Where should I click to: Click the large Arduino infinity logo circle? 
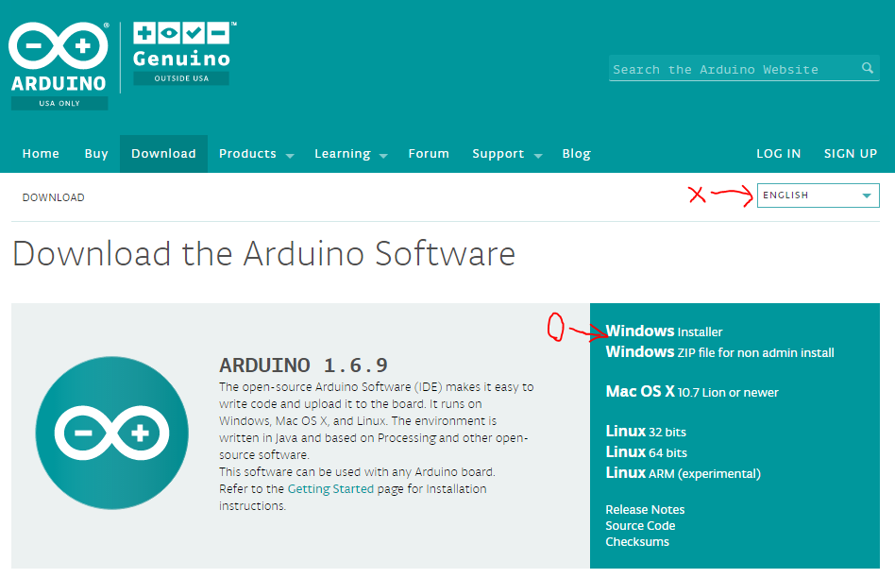111,433
